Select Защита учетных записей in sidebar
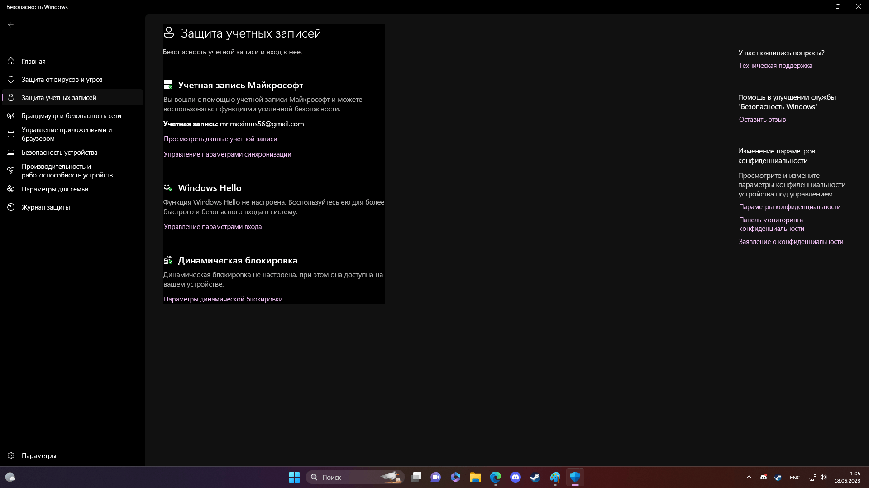The height and width of the screenshot is (488, 869). [72, 97]
